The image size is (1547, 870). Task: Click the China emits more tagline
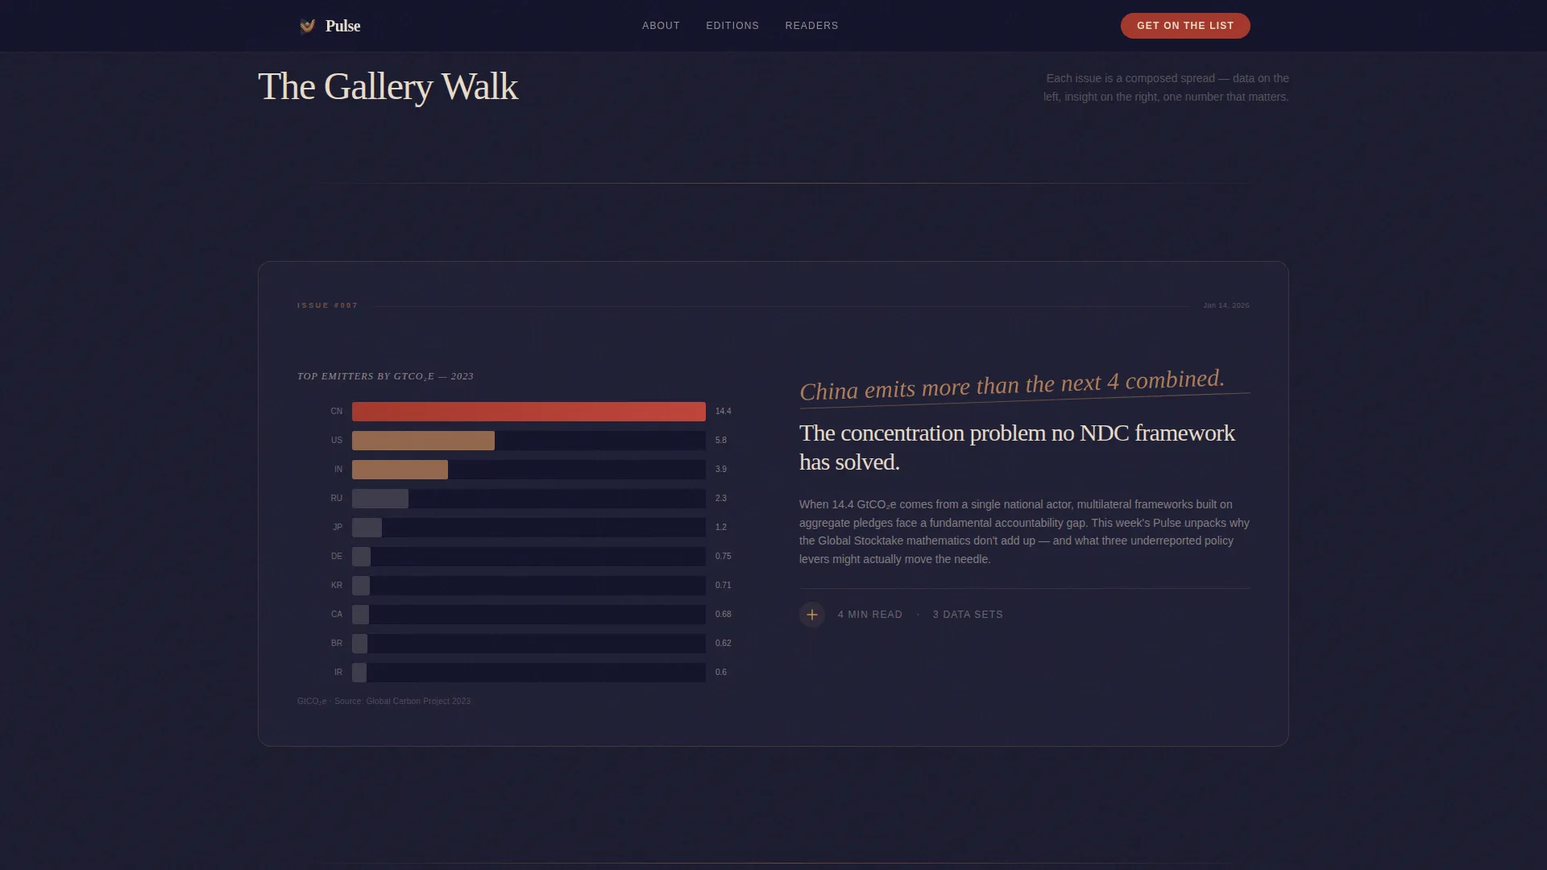click(1012, 385)
